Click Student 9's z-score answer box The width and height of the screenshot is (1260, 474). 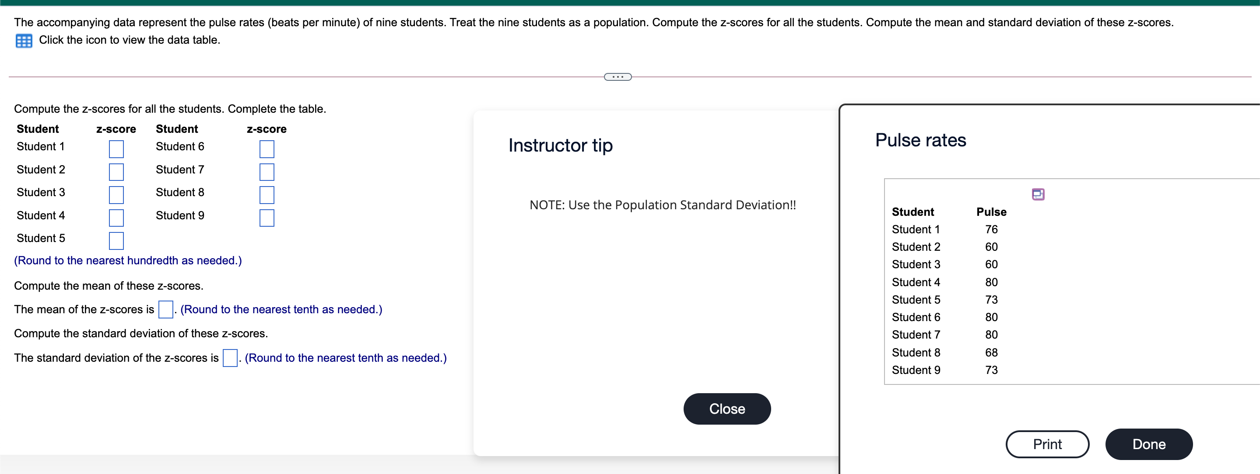pos(267,218)
